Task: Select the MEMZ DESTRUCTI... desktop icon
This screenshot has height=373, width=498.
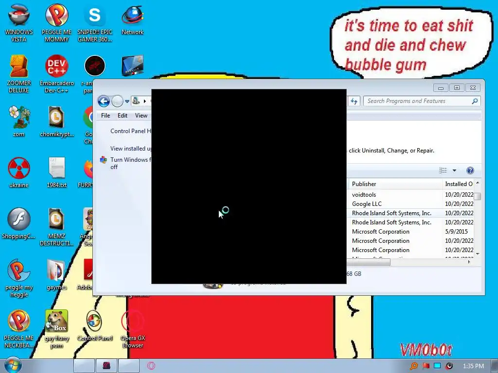Action: (x=56, y=226)
